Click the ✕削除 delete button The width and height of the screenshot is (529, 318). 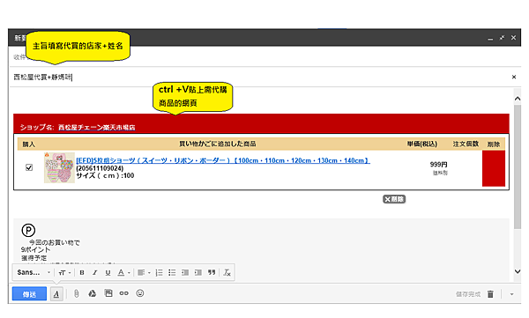pos(394,199)
